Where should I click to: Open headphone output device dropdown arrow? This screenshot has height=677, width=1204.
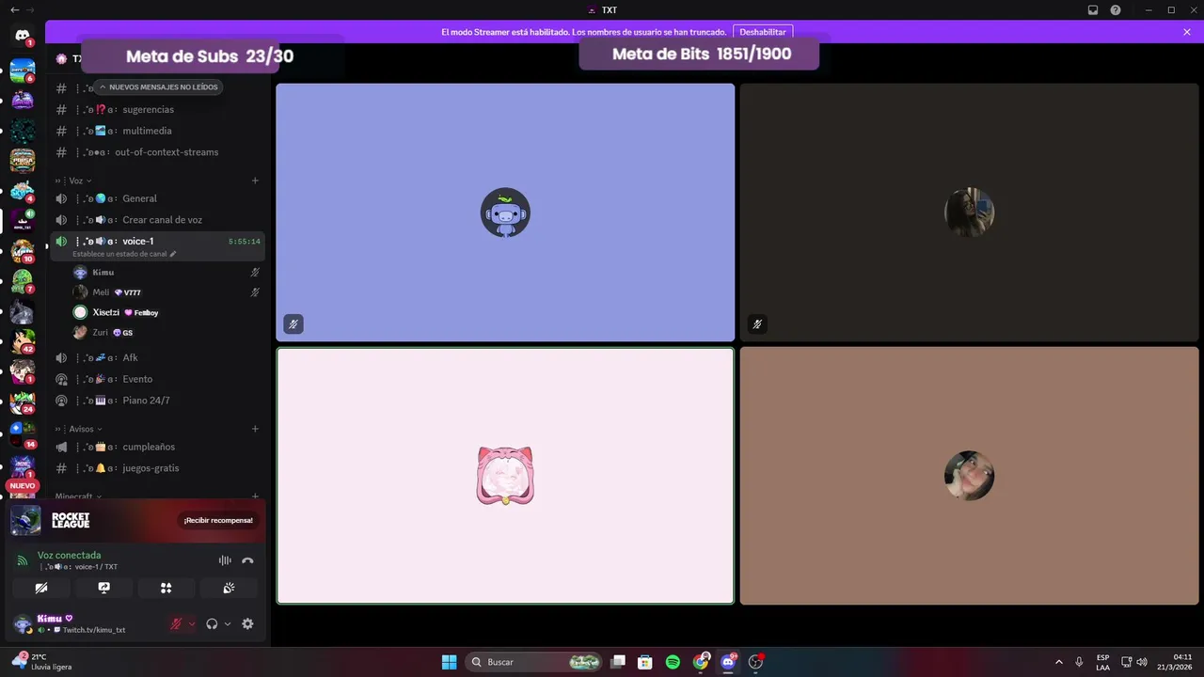(228, 623)
